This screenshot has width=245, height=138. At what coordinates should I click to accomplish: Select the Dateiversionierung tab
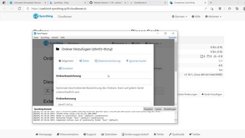(108, 61)
